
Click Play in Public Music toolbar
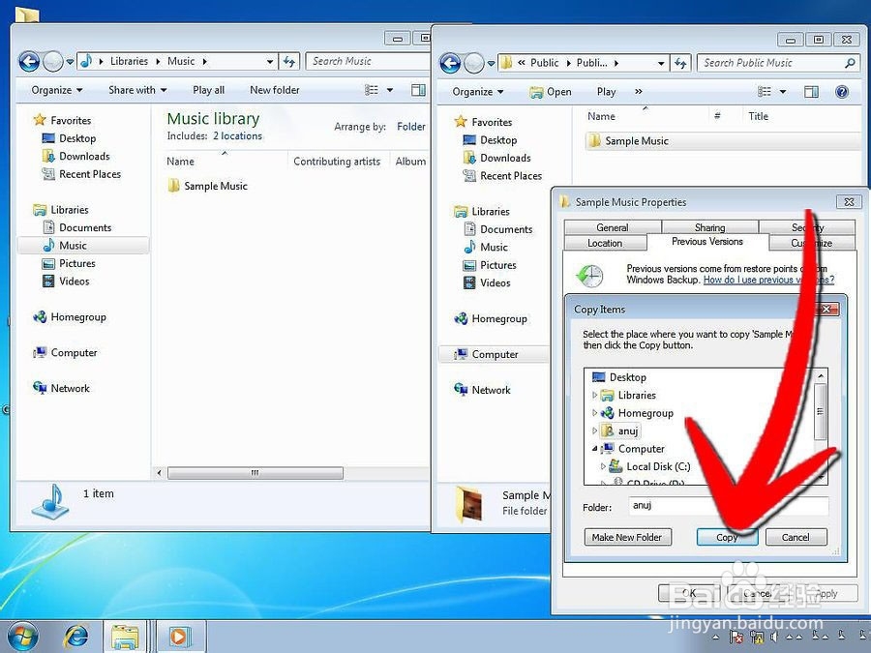pyautogui.click(x=606, y=92)
